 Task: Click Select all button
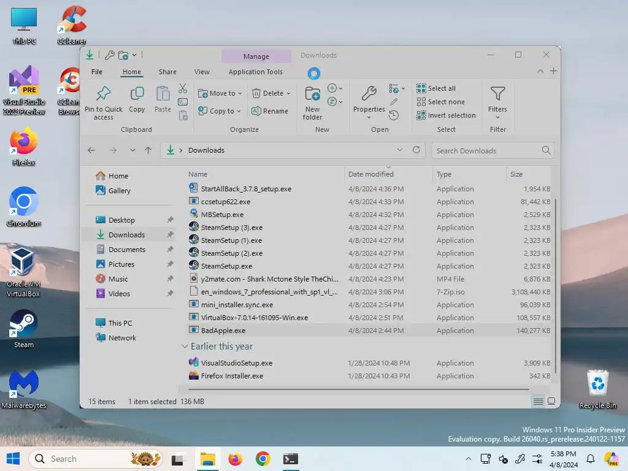pos(436,88)
